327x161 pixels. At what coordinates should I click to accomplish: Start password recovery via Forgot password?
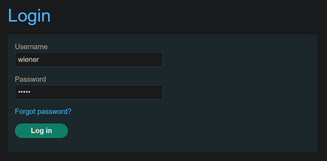[43, 111]
